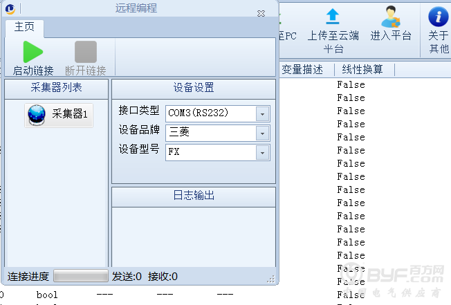Expand the device model FX dropdown
451x305 pixels.
pyautogui.click(x=218, y=152)
